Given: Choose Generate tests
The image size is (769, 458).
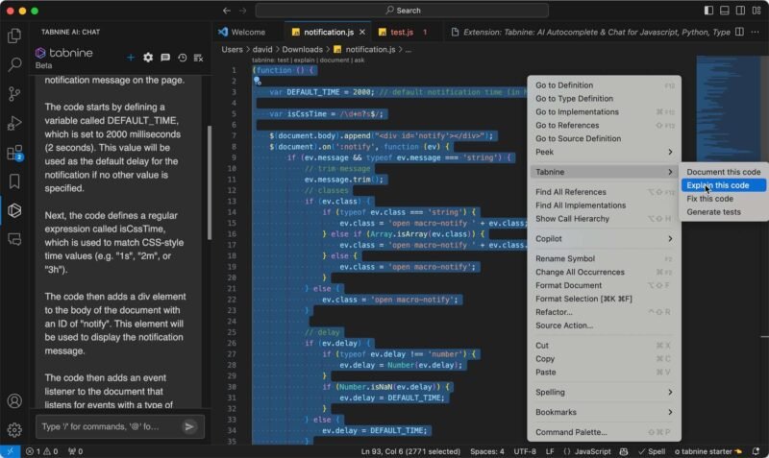Looking at the screenshot, I should [724, 212].
